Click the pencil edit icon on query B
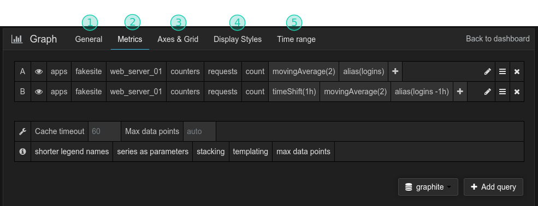The height and width of the screenshot is (206, 538). pyautogui.click(x=488, y=92)
